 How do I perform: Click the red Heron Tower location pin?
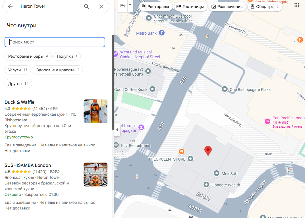click(x=208, y=151)
